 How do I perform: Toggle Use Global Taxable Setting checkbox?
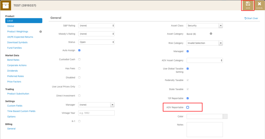188,68
